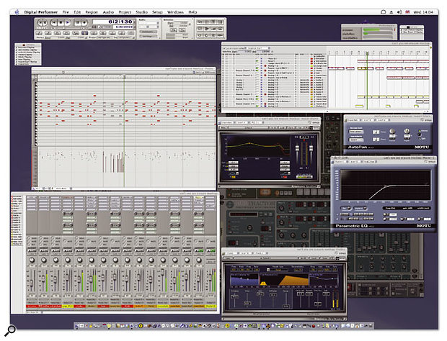
Task: Open the Project menu
Action: point(125,12)
